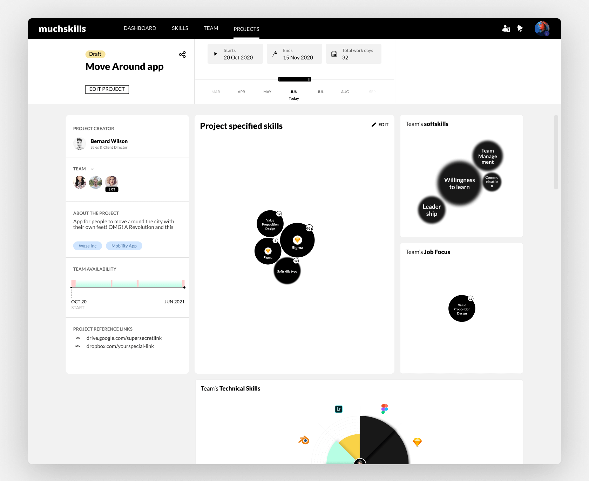Click the notifications icon in header
The image size is (589, 481).
point(520,28)
